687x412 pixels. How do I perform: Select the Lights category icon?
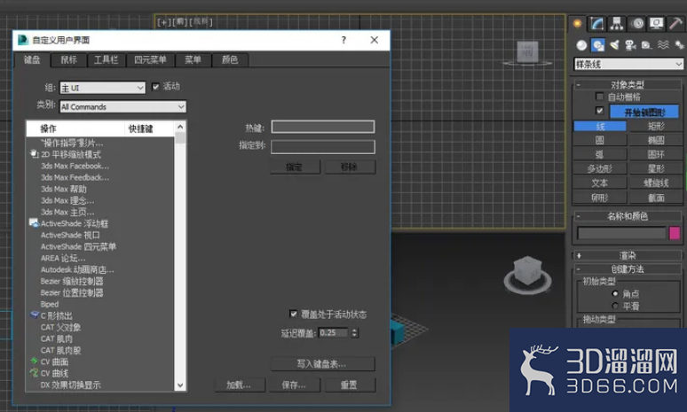[614, 45]
